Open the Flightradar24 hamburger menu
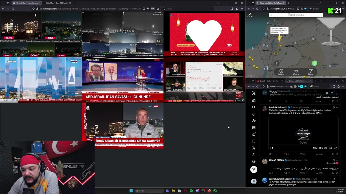 coord(341,15)
